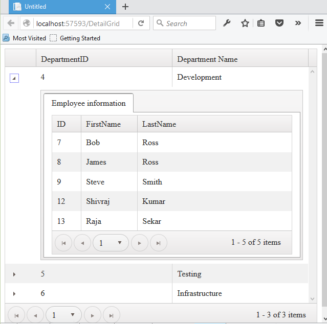Viewport: 327px width, 324px height.
Task: Sort employees by the LastName header
Action: [159, 124]
